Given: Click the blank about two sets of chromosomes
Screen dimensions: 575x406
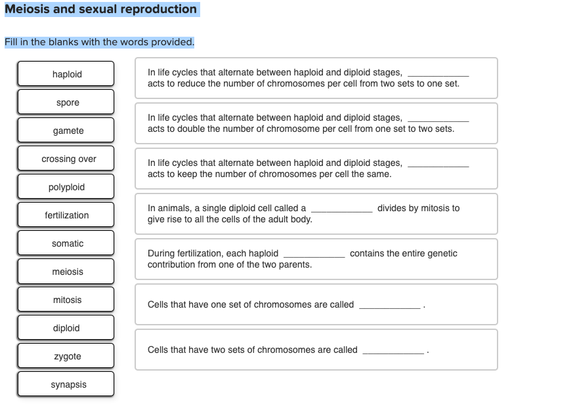Looking at the screenshot, I should [392, 350].
